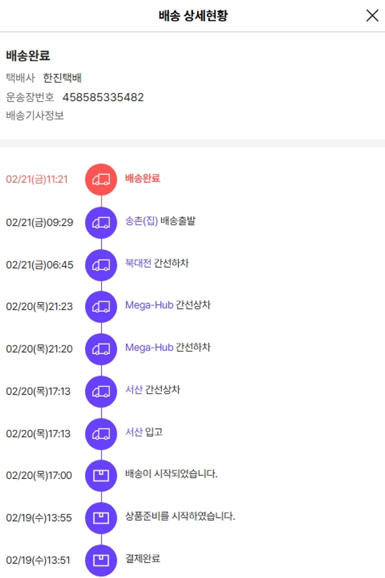Viewport: 385px width, 578px height.
Task: Click the red 배송완료 status text
Action: click(143, 178)
